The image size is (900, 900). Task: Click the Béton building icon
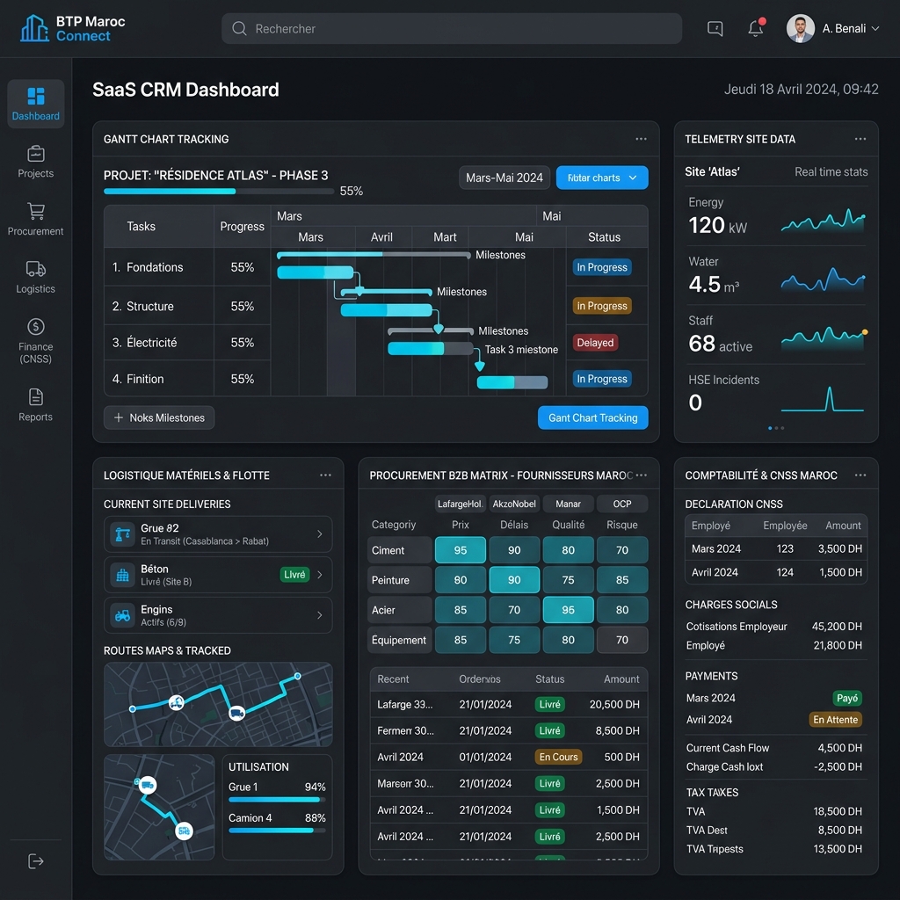tap(122, 575)
